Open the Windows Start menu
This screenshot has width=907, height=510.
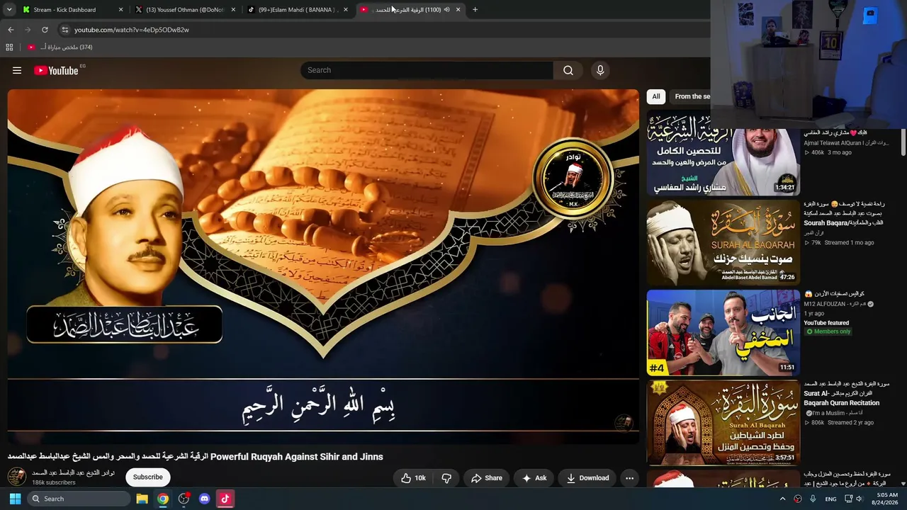click(15, 499)
